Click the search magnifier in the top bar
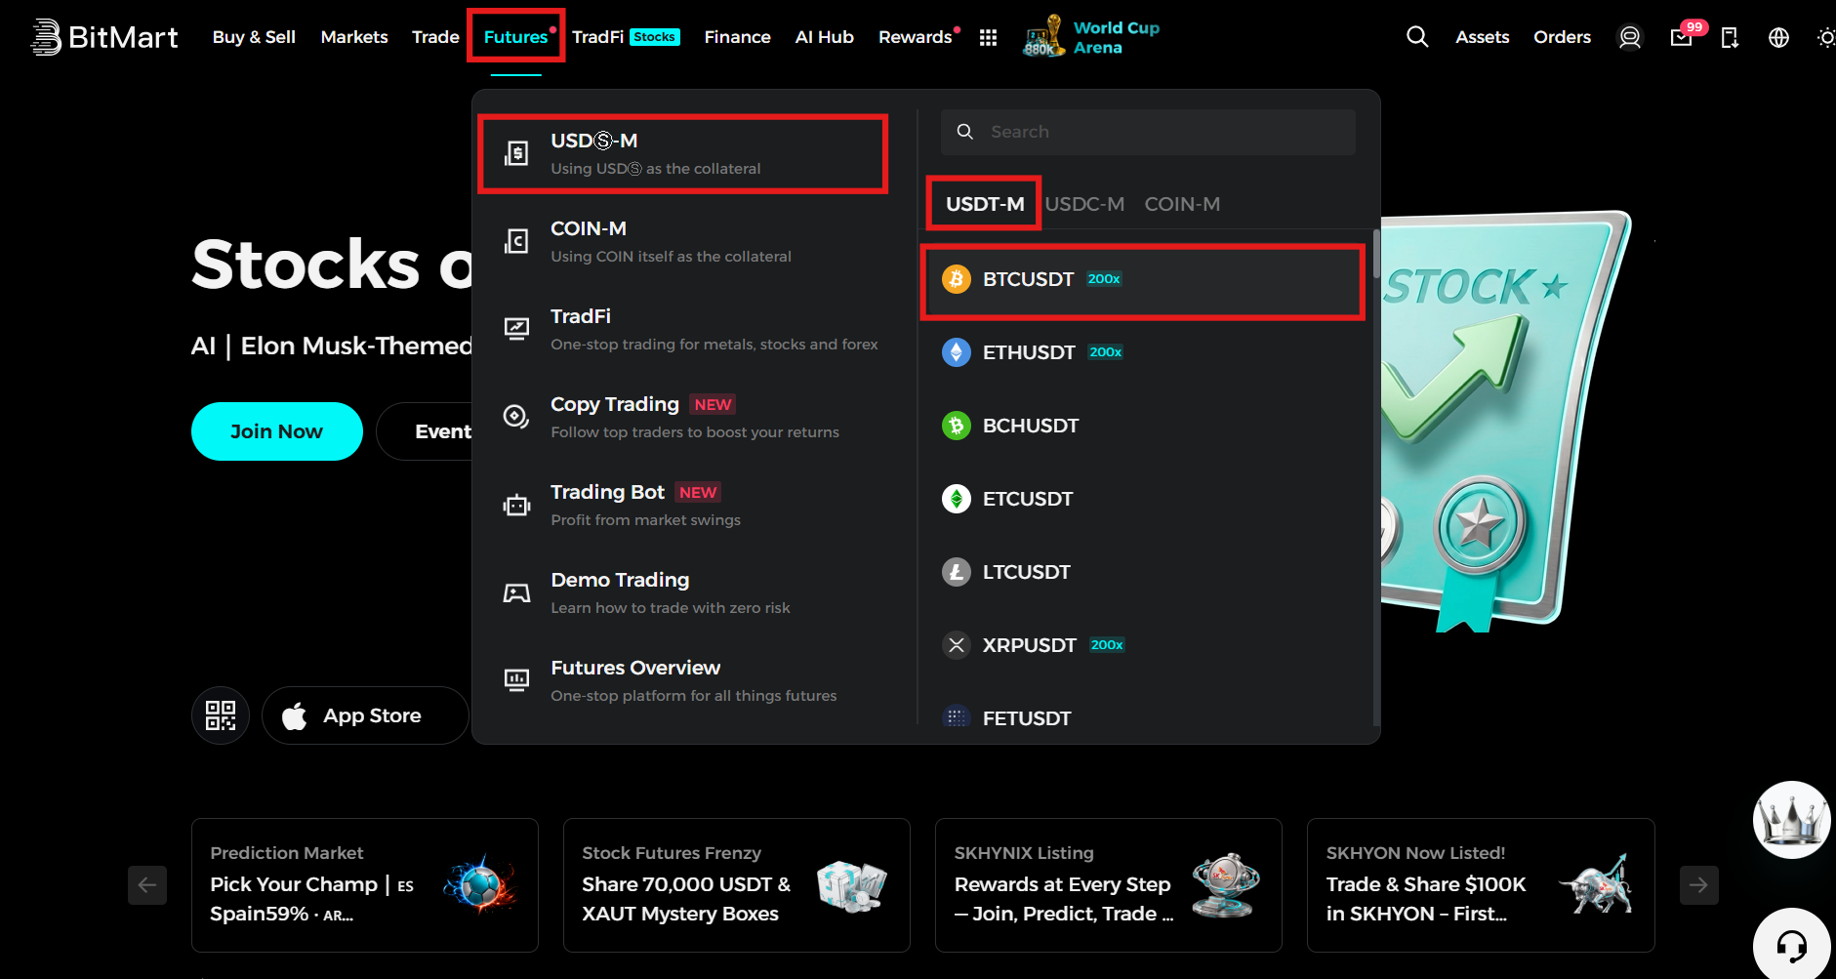The height and width of the screenshot is (979, 1836). [x=1417, y=37]
